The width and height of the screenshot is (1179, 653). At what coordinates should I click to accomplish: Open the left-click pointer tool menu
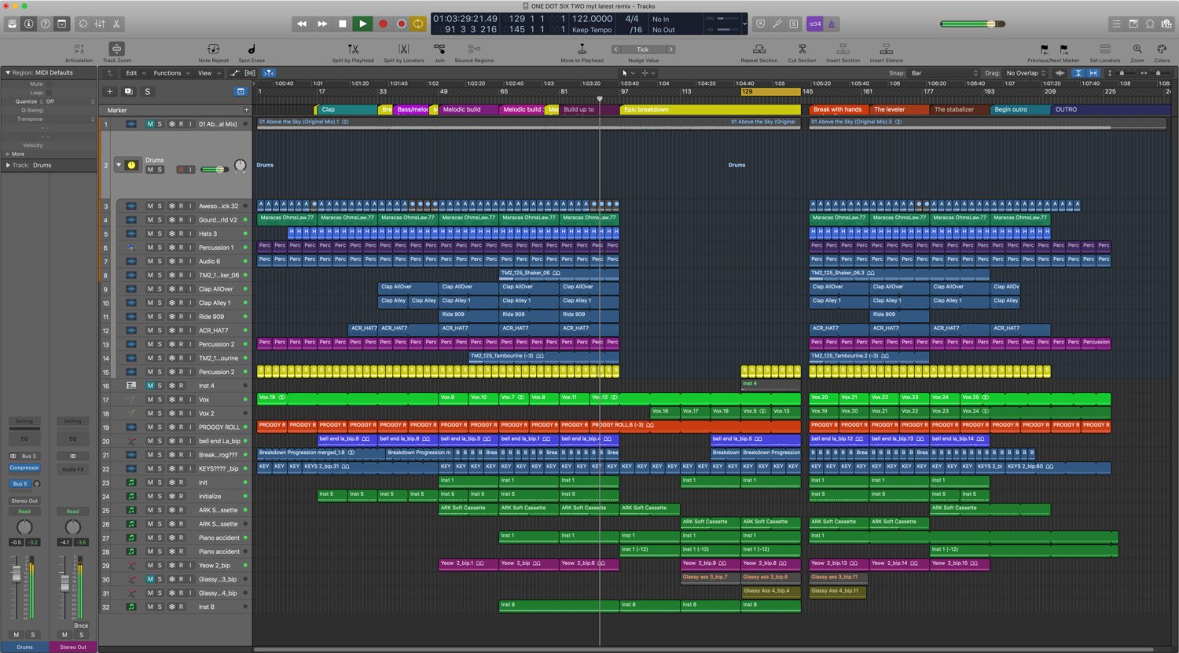coord(629,73)
